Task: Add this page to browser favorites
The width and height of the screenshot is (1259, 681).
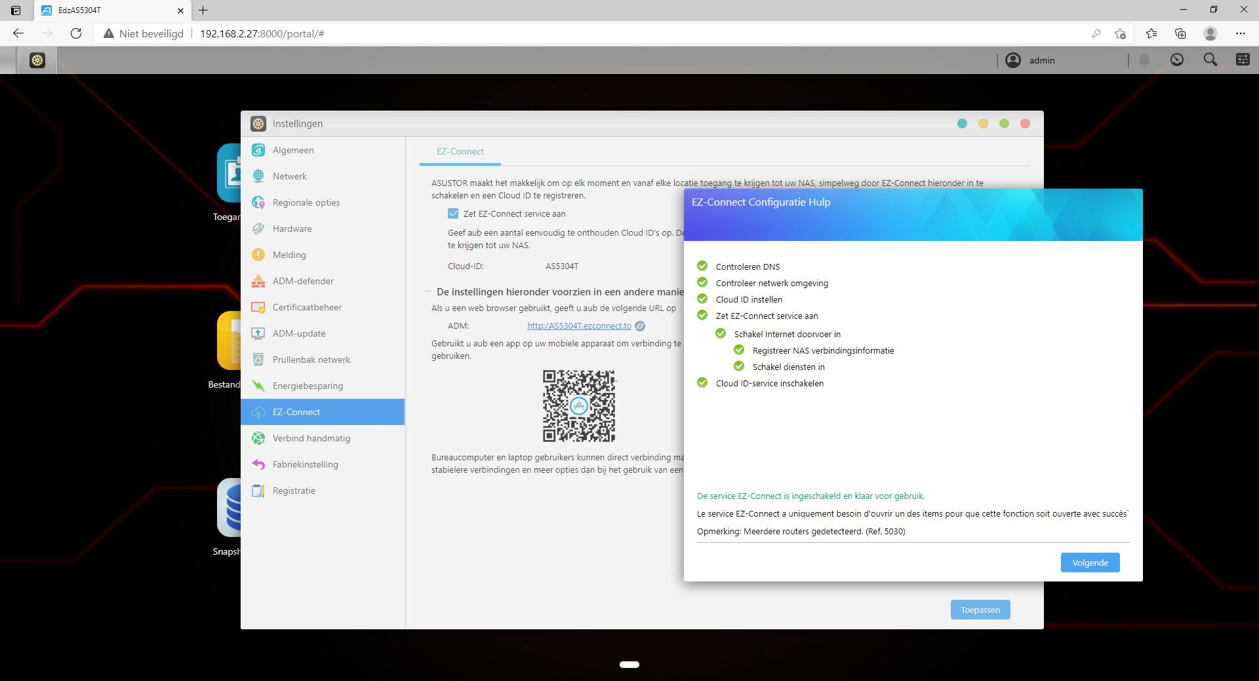Action: click(x=1120, y=33)
